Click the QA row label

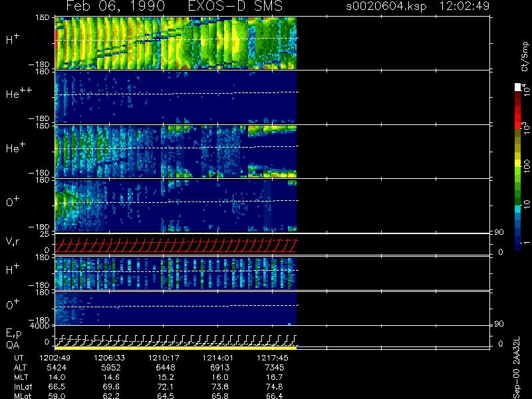(13, 345)
